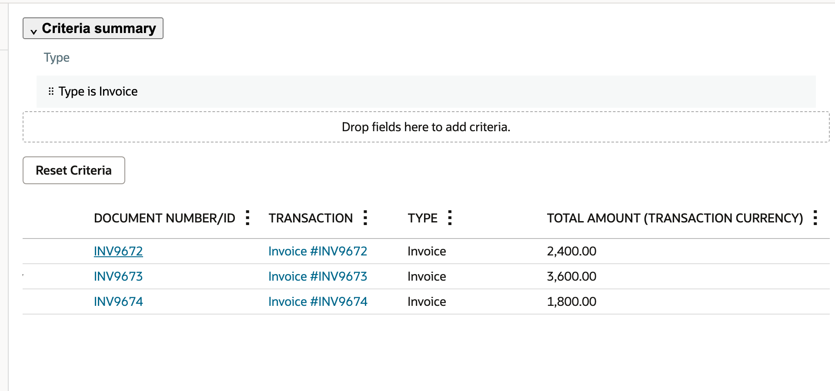Open transaction Invoice #INV9674

pos(318,302)
